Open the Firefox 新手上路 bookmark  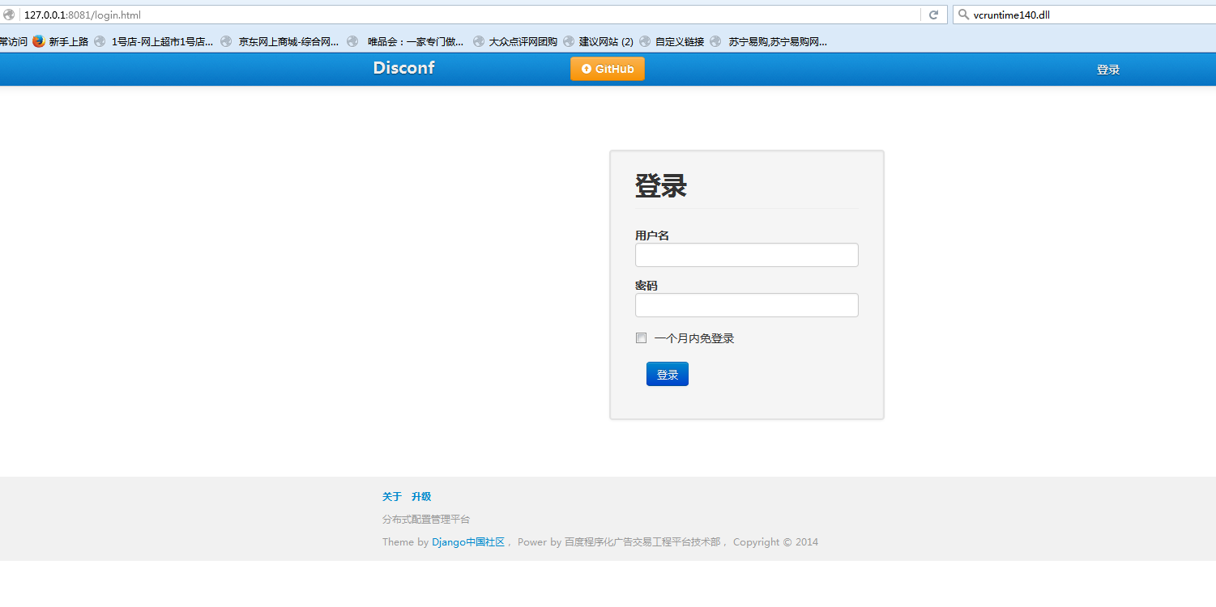(x=61, y=41)
